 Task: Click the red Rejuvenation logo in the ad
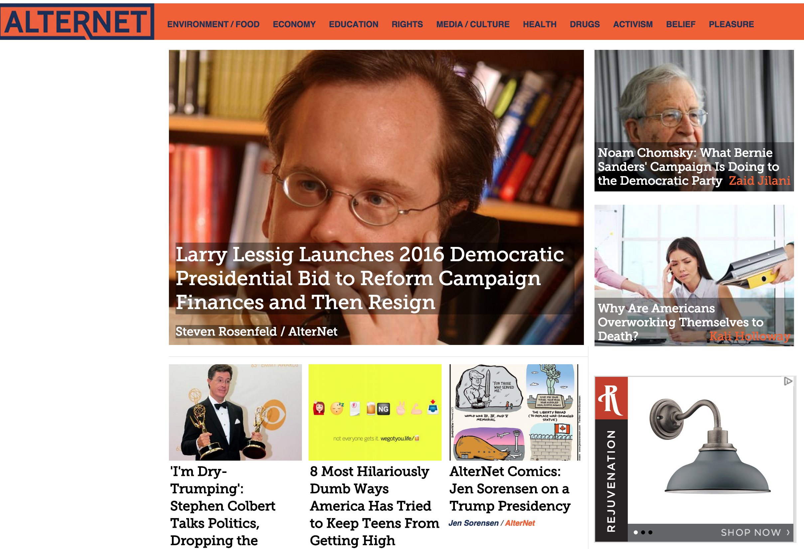(x=611, y=398)
